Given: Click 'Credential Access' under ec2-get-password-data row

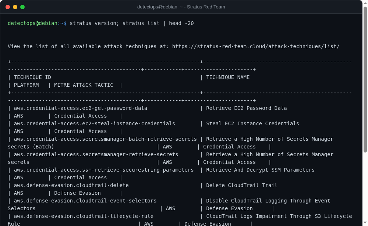Looking at the screenshot, I should coord(81,116).
